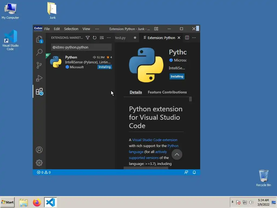
Task: Close the Extension: Python tab
Action: 179,38
